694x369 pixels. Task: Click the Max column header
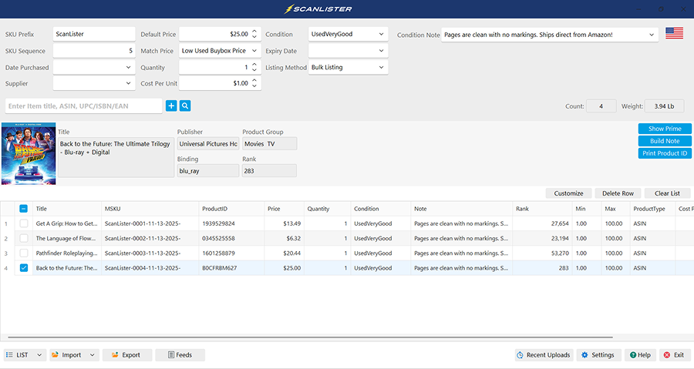615,209
